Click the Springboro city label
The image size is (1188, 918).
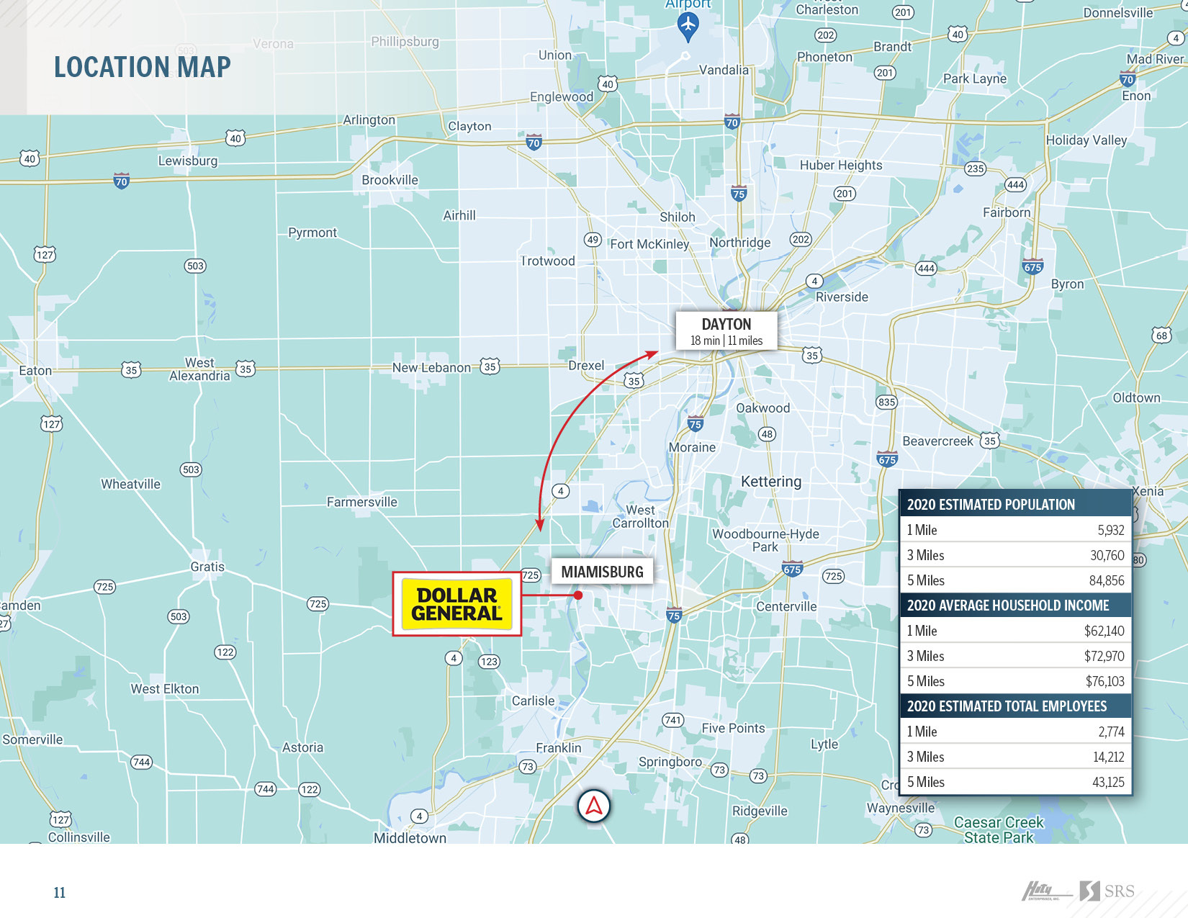pyautogui.click(x=670, y=762)
